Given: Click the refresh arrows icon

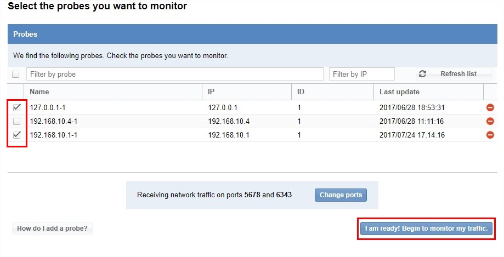Looking at the screenshot, I should (x=422, y=74).
